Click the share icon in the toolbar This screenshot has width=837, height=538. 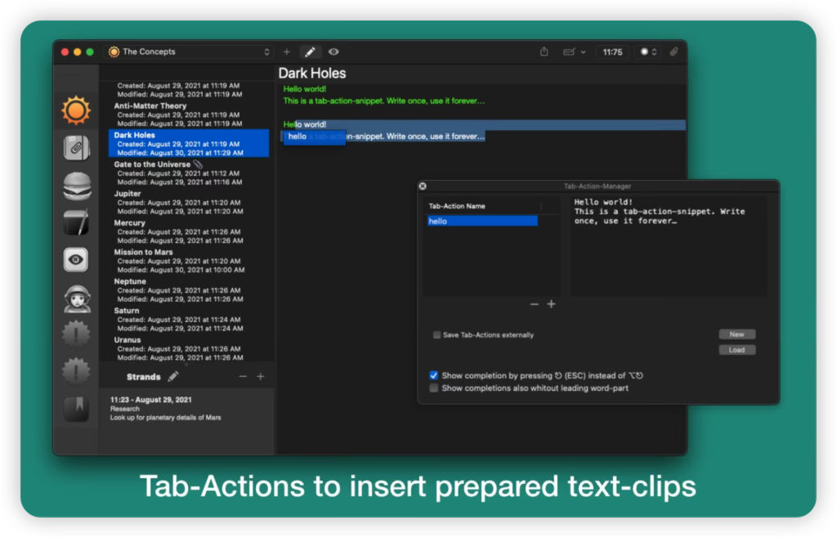pyautogui.click(x=544, y=52)
